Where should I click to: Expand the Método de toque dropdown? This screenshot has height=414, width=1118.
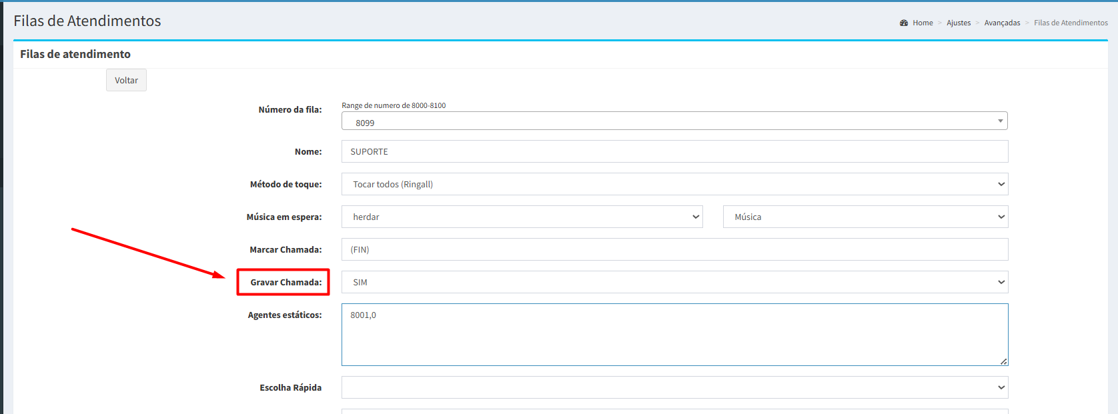[674, 184]
